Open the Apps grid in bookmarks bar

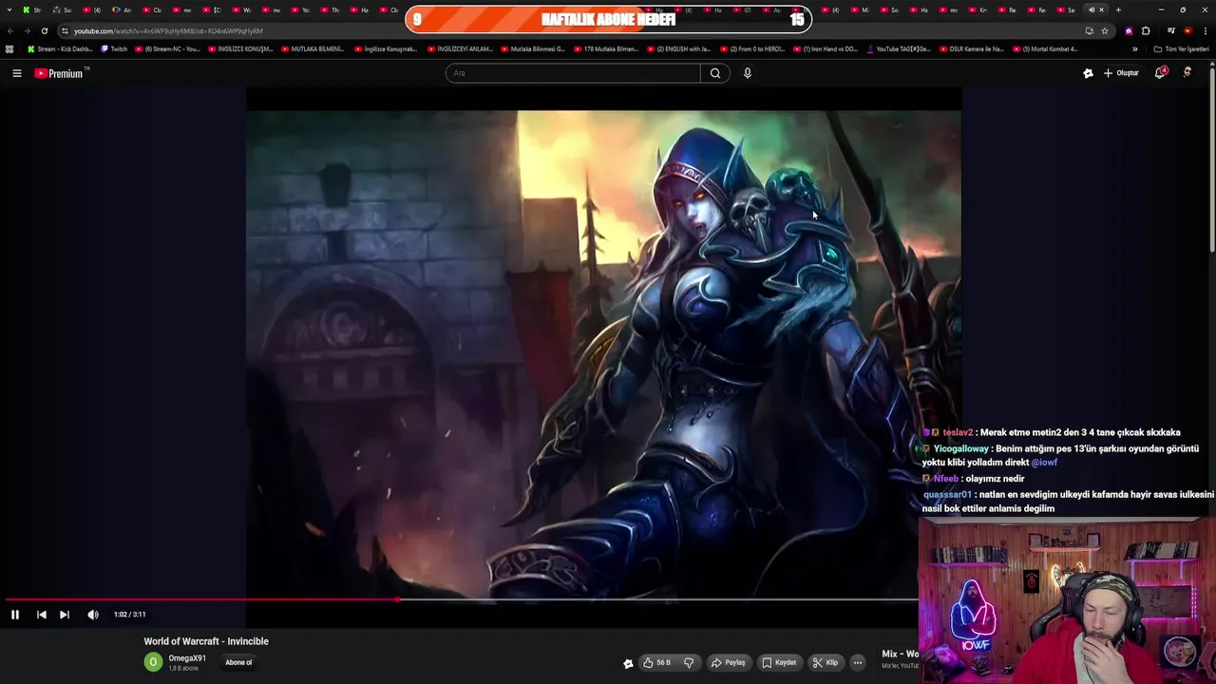coord(9,48)
